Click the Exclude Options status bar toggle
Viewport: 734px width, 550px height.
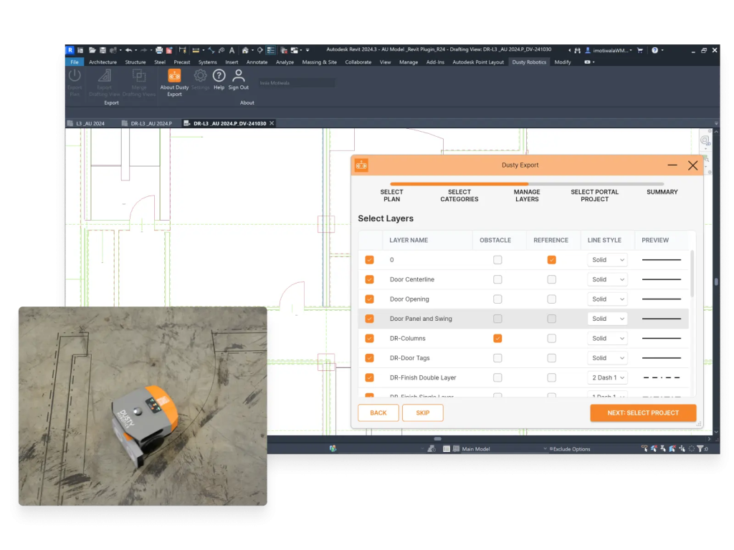pos(570,449)
